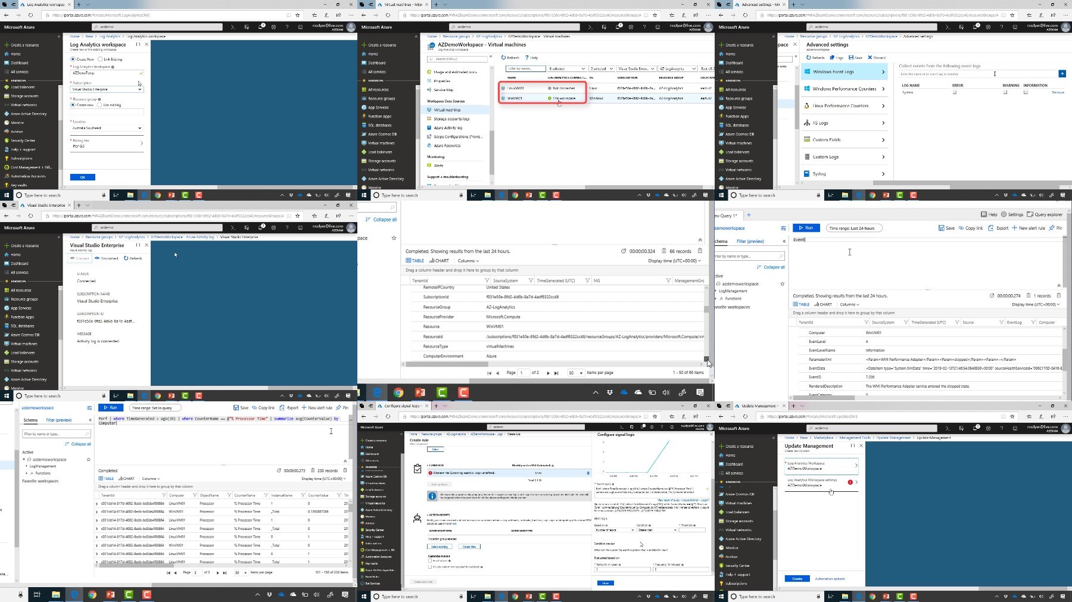Pin the Event query to dashboard

coord(1055,228)
